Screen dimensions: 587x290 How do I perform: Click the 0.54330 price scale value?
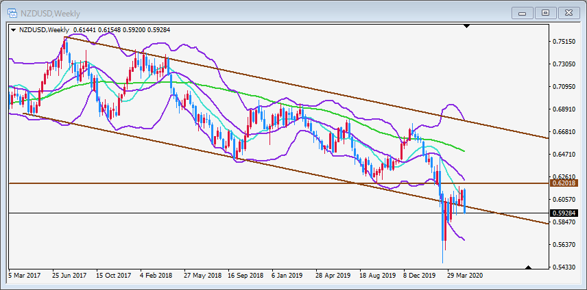(x=564, y=267)
